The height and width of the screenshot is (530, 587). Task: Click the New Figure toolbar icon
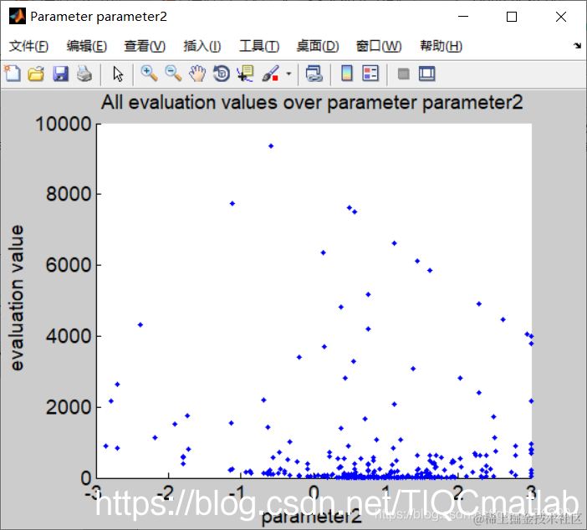coord(13,74)
